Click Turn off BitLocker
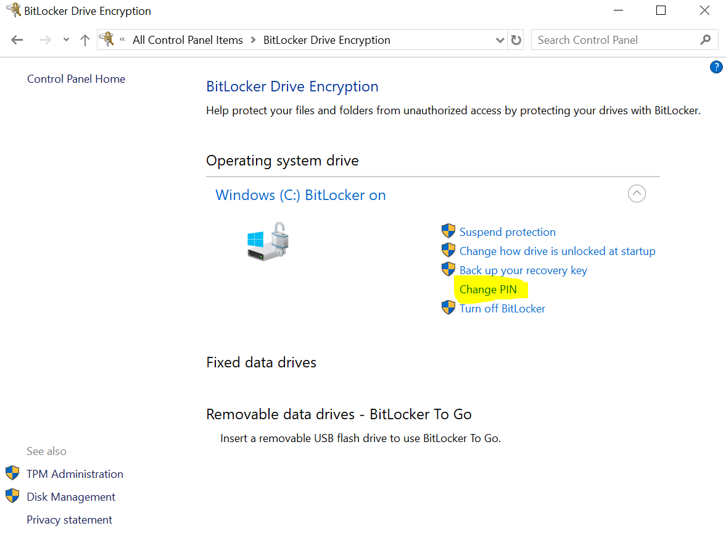The height and width of the screenshot is (539, 726). pyautogui.click(x=502, y=309)
